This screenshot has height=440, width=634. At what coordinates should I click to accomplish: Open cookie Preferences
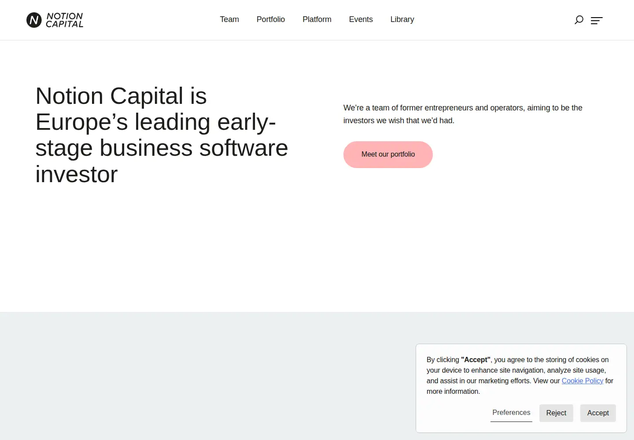click(x=511, y=413)
